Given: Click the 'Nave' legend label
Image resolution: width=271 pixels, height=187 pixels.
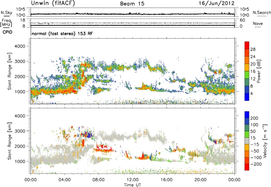Looking at the screenshot, I should [x=258, y=23].
